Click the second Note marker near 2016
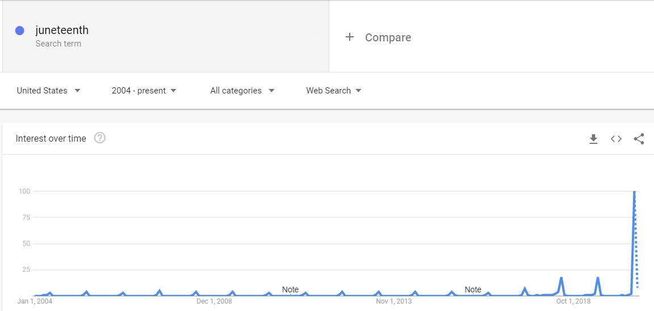Screen dimensions: 654x311 (x=473, y=289)
